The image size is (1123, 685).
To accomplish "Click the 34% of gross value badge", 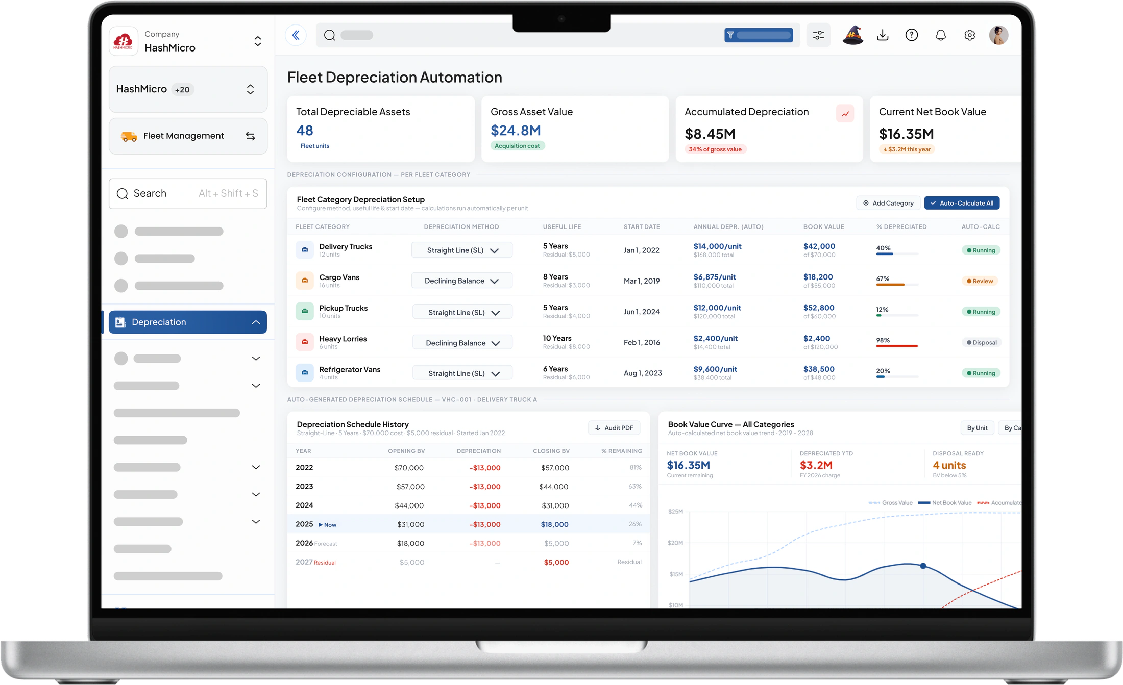I will [x=715, y=149].
